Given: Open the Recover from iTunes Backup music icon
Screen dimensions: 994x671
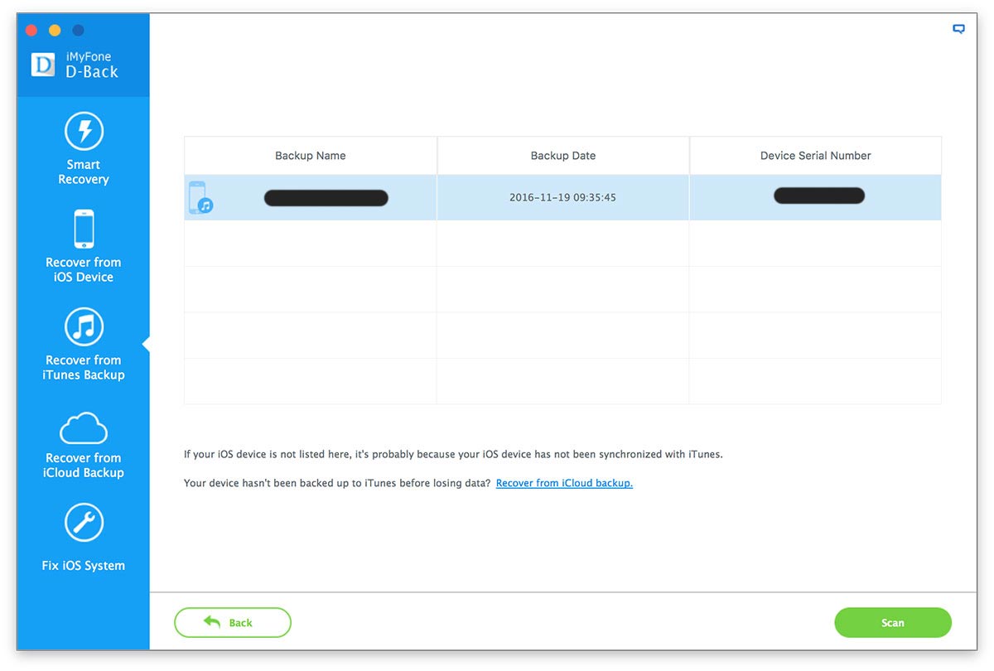Looking at the screenshot, I should 84,326.
